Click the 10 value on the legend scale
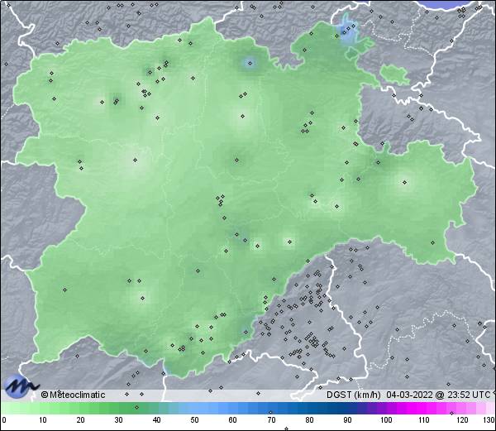 pos(43,420)
